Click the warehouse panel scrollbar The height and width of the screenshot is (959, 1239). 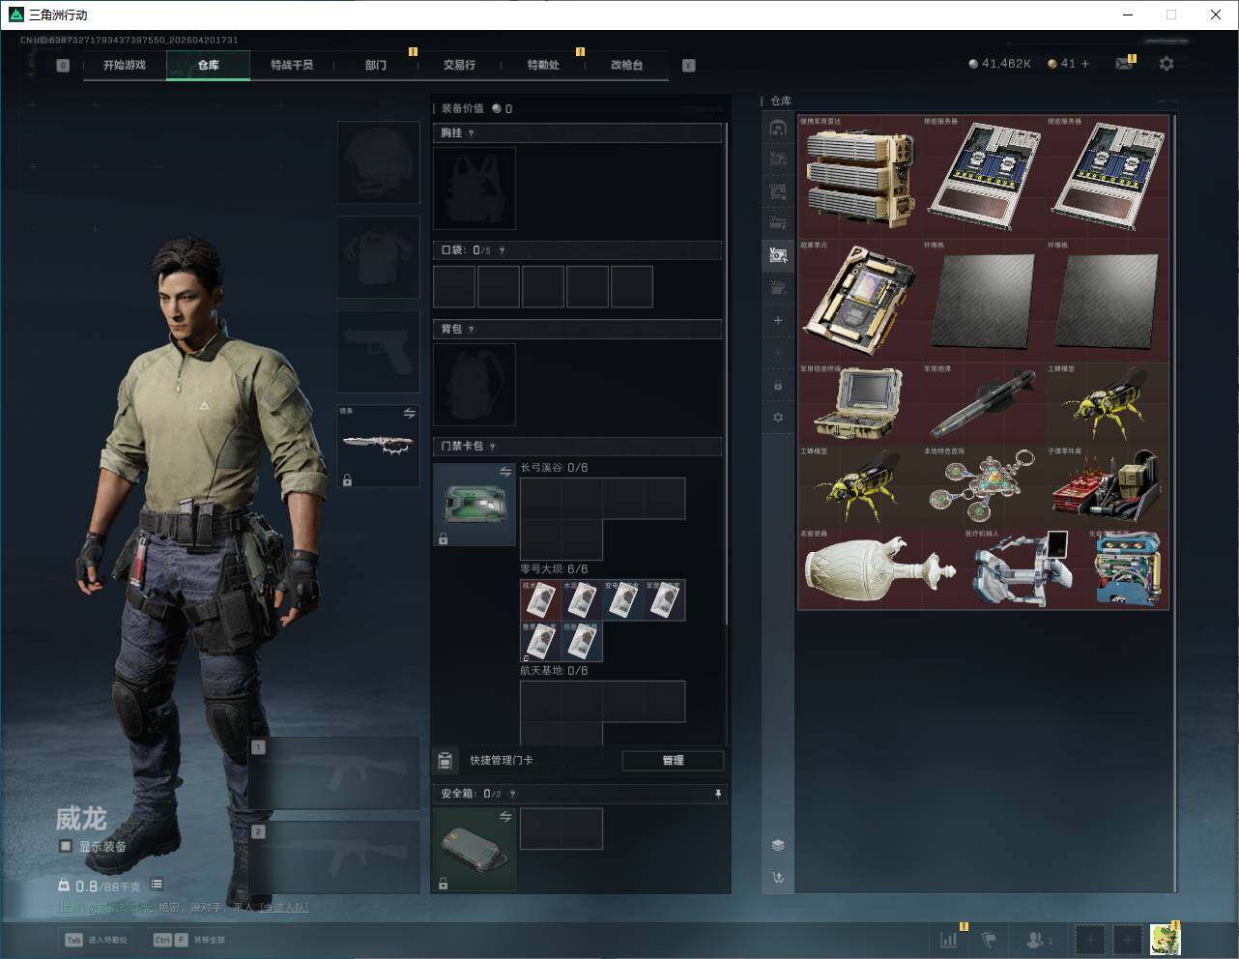pos(1175,503)
